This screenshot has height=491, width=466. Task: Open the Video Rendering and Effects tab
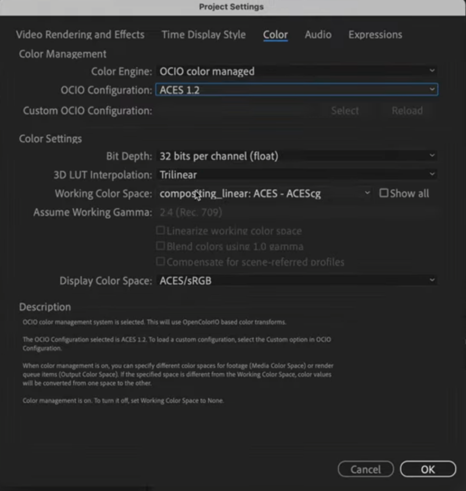pos(80,35)
